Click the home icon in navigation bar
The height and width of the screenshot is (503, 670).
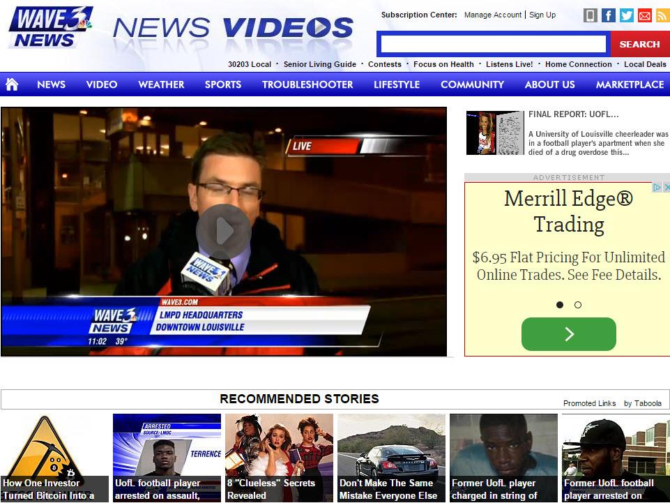(12, 84)
